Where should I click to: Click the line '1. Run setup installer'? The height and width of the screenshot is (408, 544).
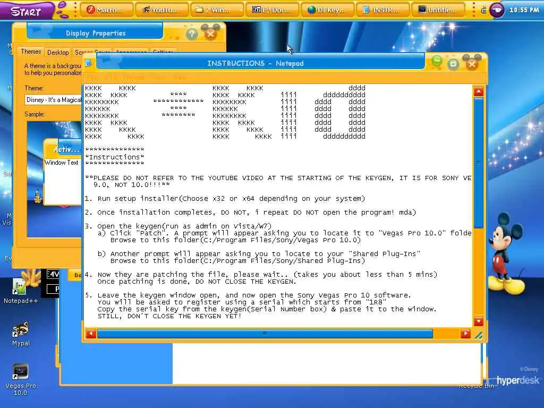(225, 199)
